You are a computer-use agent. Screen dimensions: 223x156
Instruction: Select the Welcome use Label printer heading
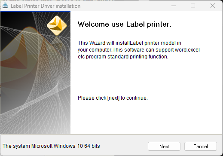pos(125,24)
